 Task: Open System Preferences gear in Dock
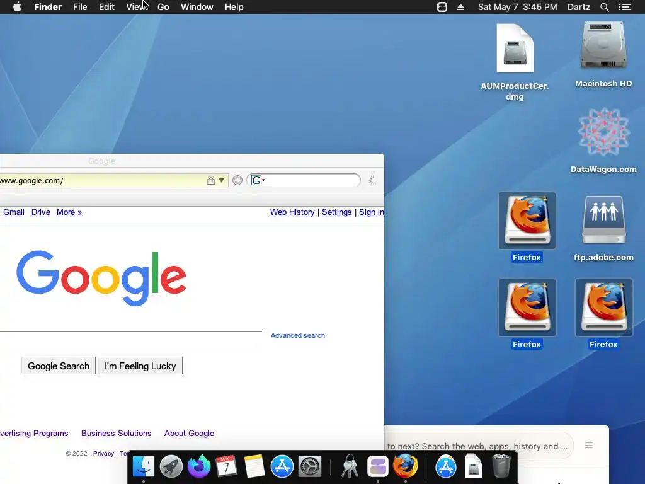pos(309,466)
